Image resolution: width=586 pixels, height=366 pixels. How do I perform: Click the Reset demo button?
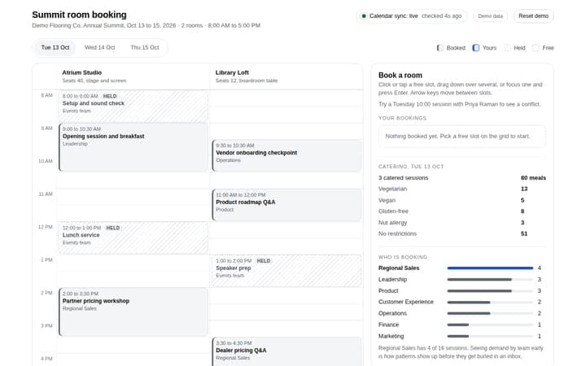pyautogui.click(x=533, y=16)
